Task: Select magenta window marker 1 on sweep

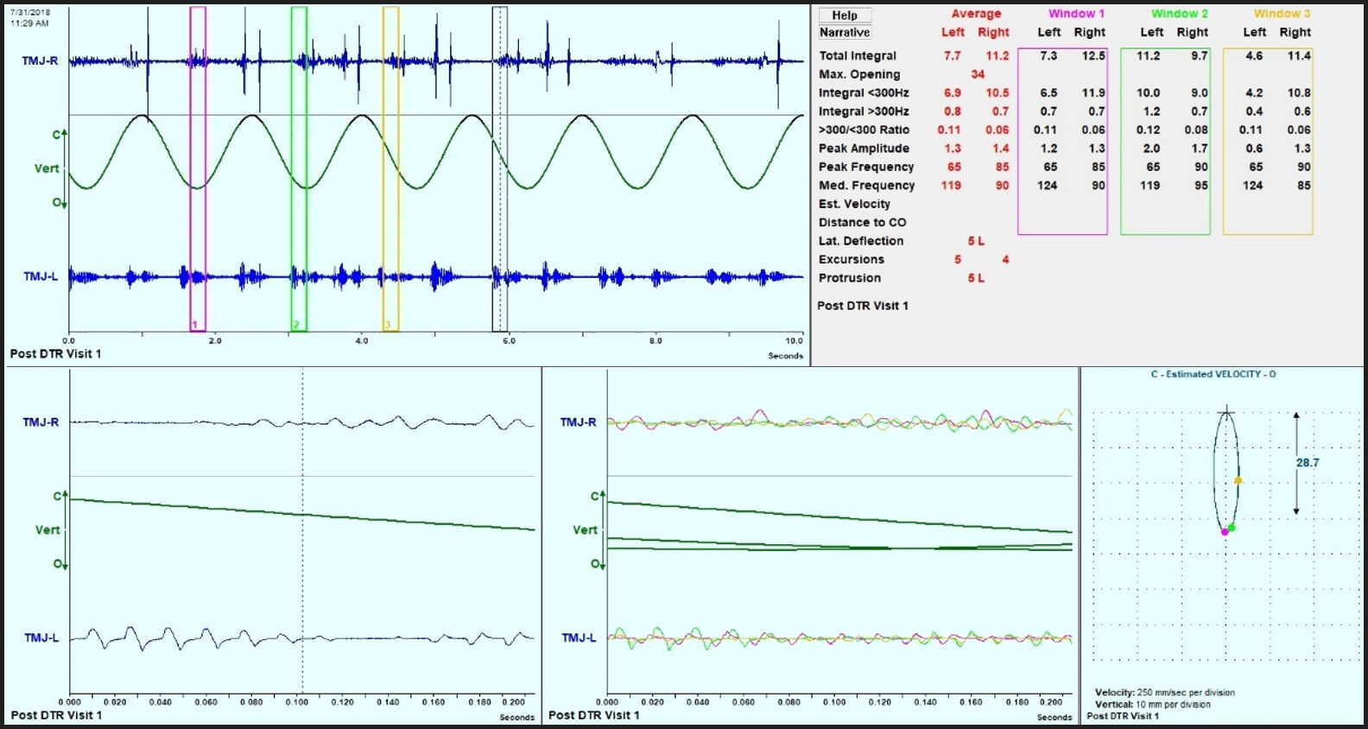Action: [x=198, y=168]
